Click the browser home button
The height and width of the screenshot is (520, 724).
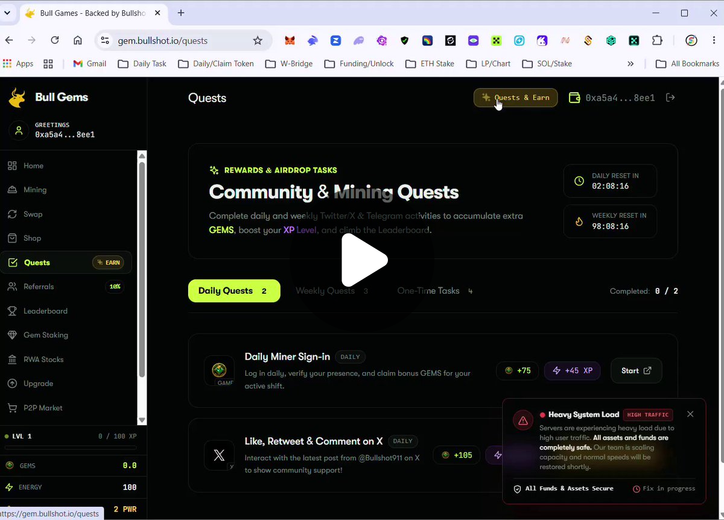point(78,40)
